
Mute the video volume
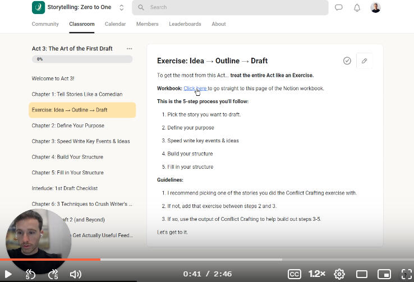tap(75, 274)
